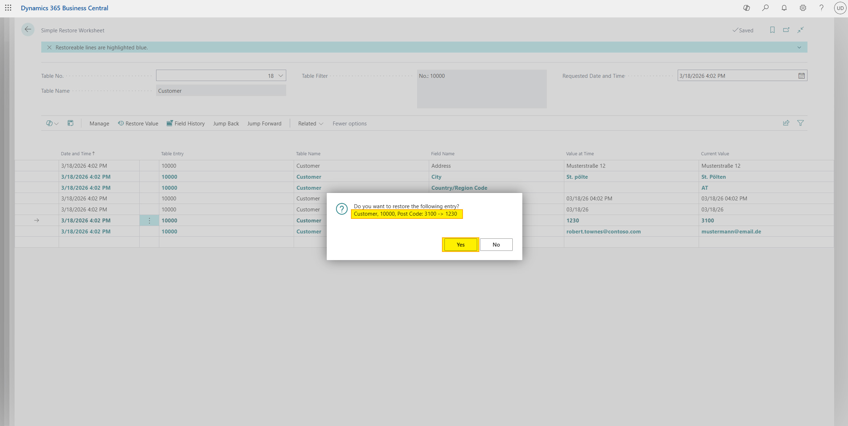Image resolution: width=848 pixels, height=426 pixels.
Task: Open Copilot from the top bar
Action: 746,8
